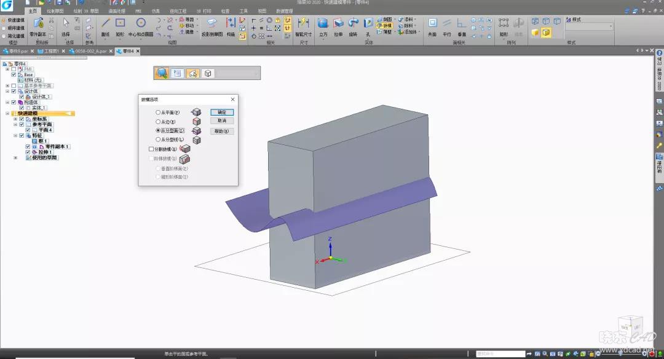Switch to the 曲面处理 ribbon tab
The image size is (664, 359).
pos(116,11)
